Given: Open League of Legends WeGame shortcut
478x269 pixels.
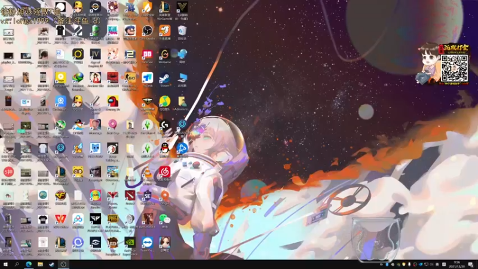Looking at the screenshot, I should tap(165, 11).
